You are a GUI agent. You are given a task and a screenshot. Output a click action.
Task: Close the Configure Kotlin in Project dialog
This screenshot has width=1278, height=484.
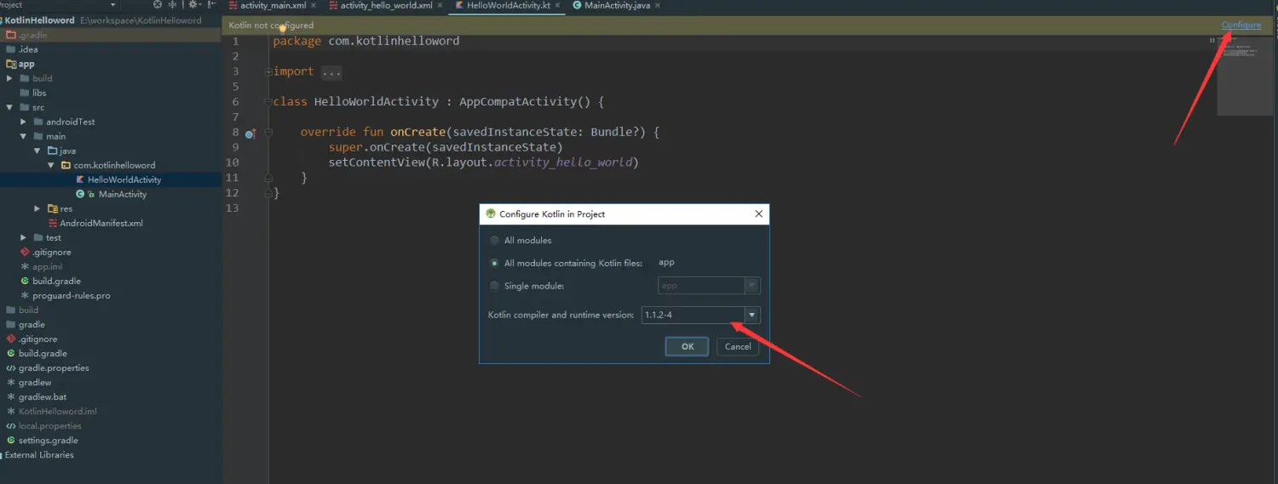[x=758, y=214]
